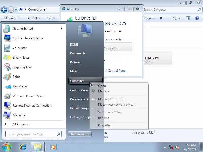Viewport: 203px width, 152px height.
Task: Choose Disconnect network drive entry
Action: [x=119, y=105]
